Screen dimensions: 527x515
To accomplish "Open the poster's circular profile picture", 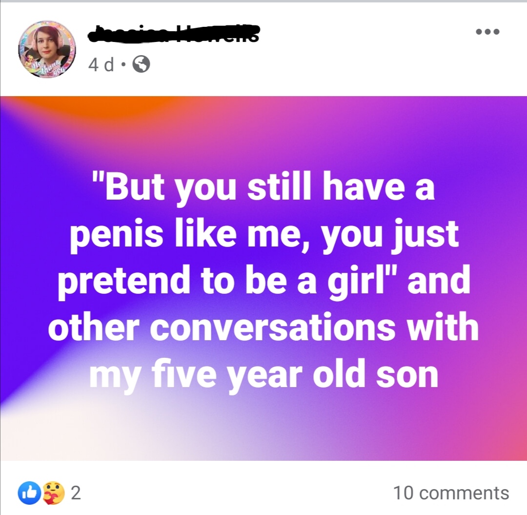I will point(47,49).
